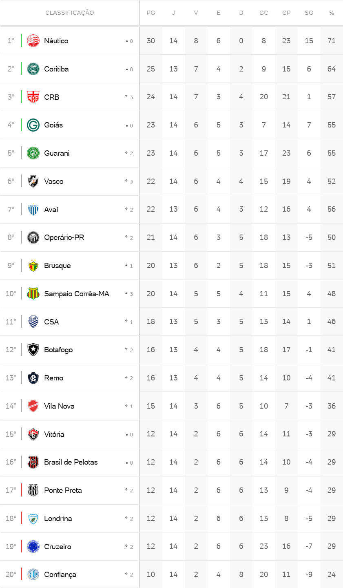
Task: Click the Cruzeiro blue crest
Action: [x=33, y=547]
